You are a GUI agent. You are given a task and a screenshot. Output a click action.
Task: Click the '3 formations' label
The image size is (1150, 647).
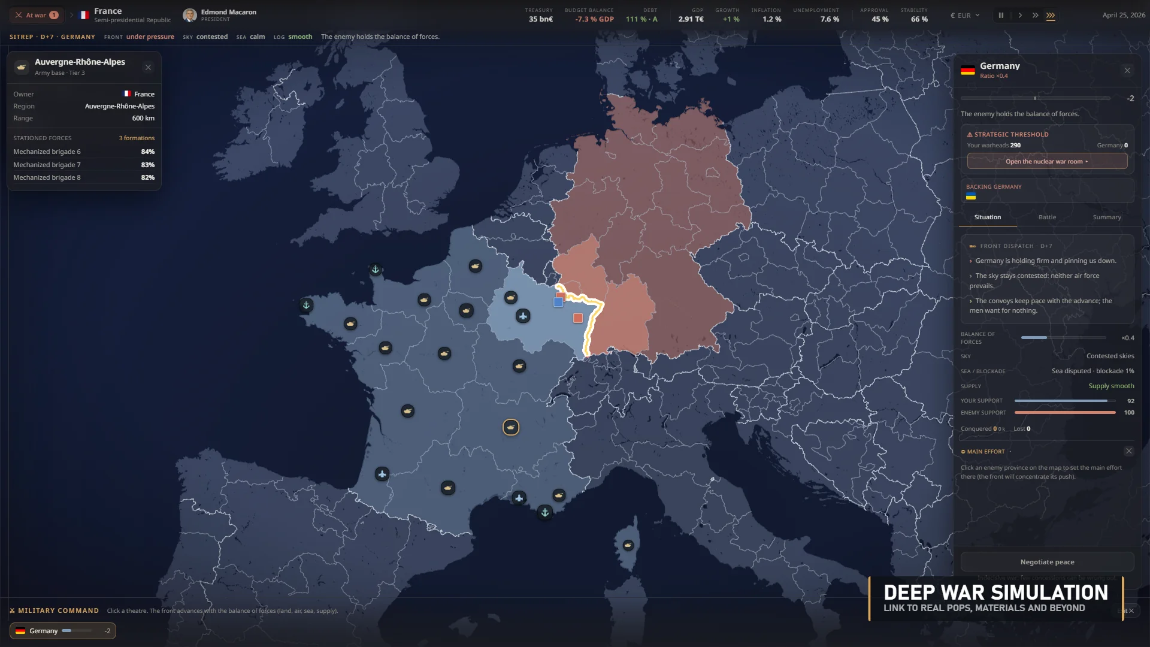(x=137, y=138)
